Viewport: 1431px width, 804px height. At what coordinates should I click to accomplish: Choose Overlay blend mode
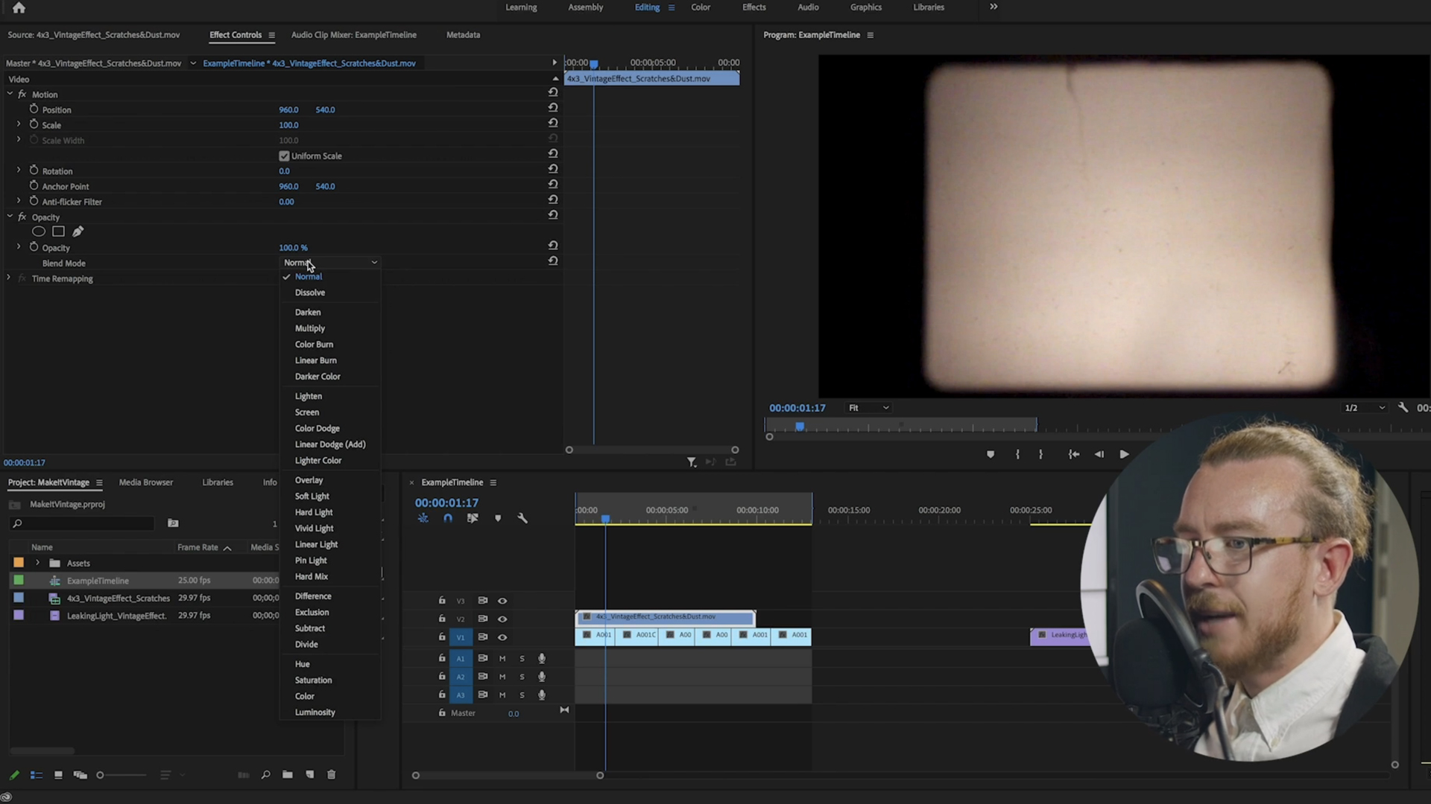(309, 480)
